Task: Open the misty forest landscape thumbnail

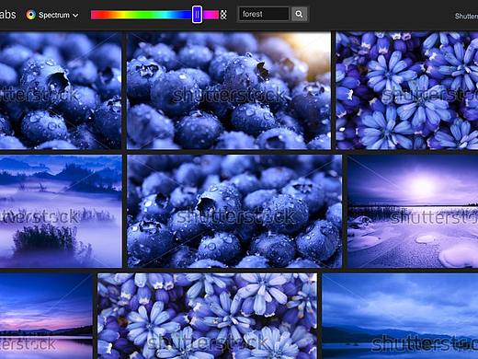Action: coord(61,211)
